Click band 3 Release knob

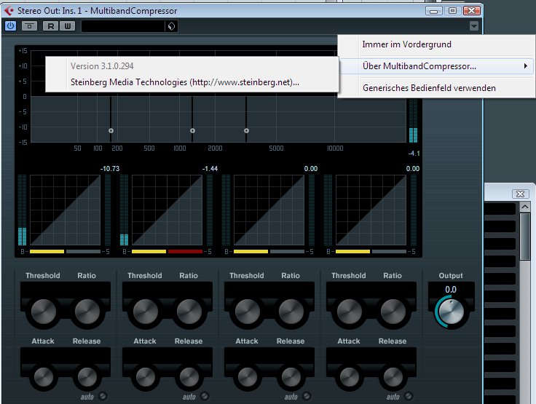[291, 377]
